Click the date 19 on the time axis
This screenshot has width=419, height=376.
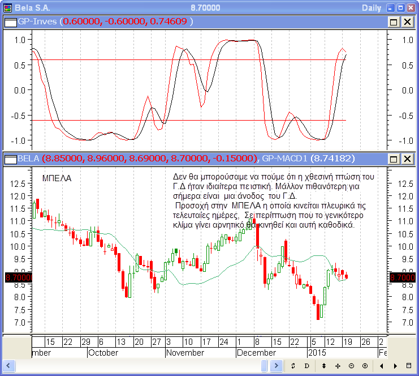348,342
